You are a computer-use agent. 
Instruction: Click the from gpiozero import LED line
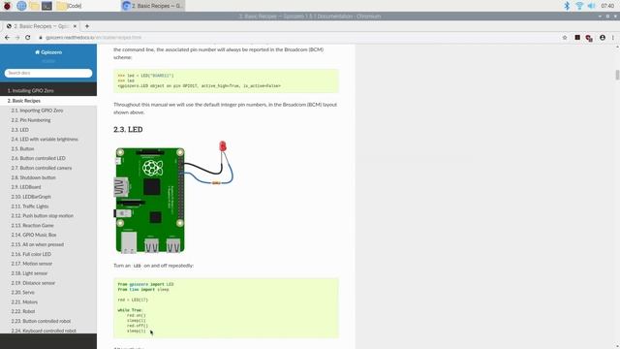click(x=145, y=284)
